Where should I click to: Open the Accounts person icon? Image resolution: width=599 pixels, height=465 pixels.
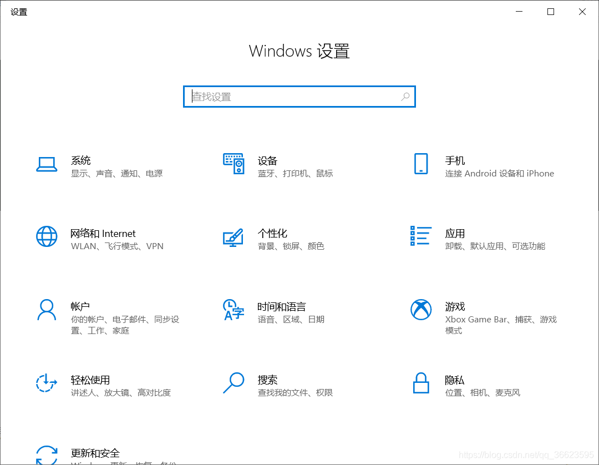[47, 310]
